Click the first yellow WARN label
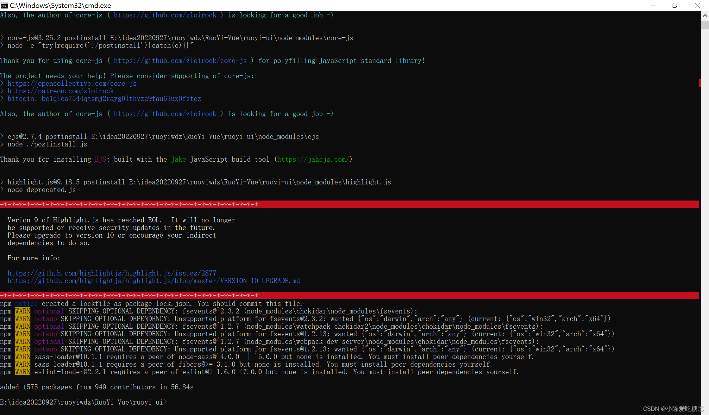Image resolution: width=709 pixels, height=415 pixels. point(23,311)
